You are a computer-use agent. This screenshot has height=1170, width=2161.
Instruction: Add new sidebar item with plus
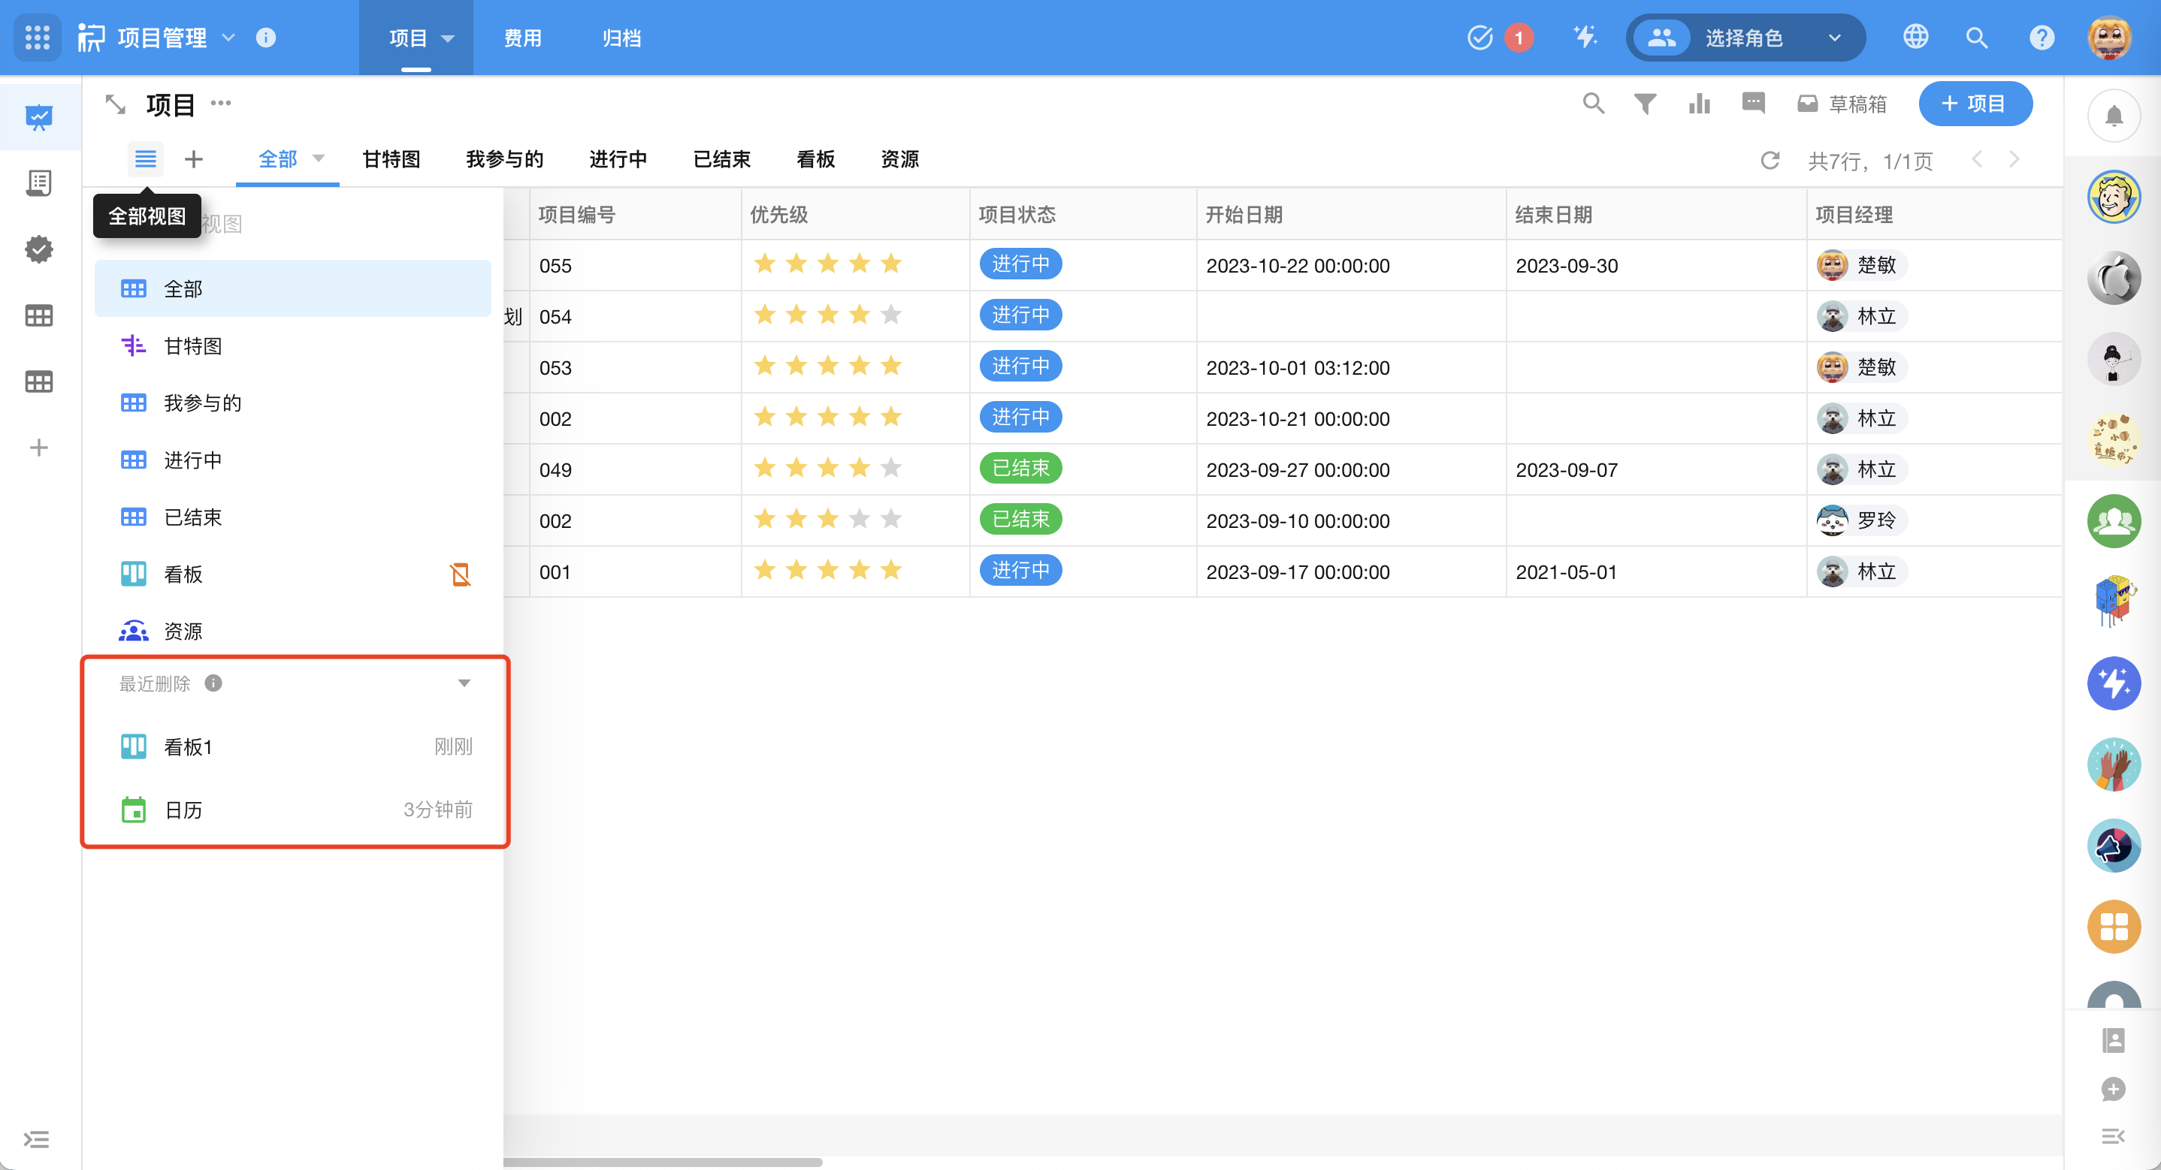pos(38,447)
